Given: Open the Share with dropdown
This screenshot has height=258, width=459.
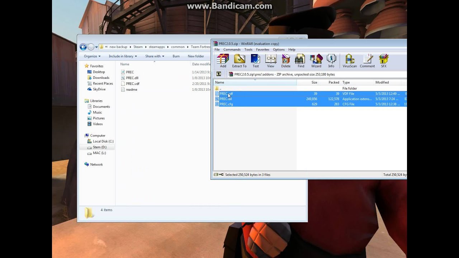Looking at the screenshot, I should [x=155, y=56].
